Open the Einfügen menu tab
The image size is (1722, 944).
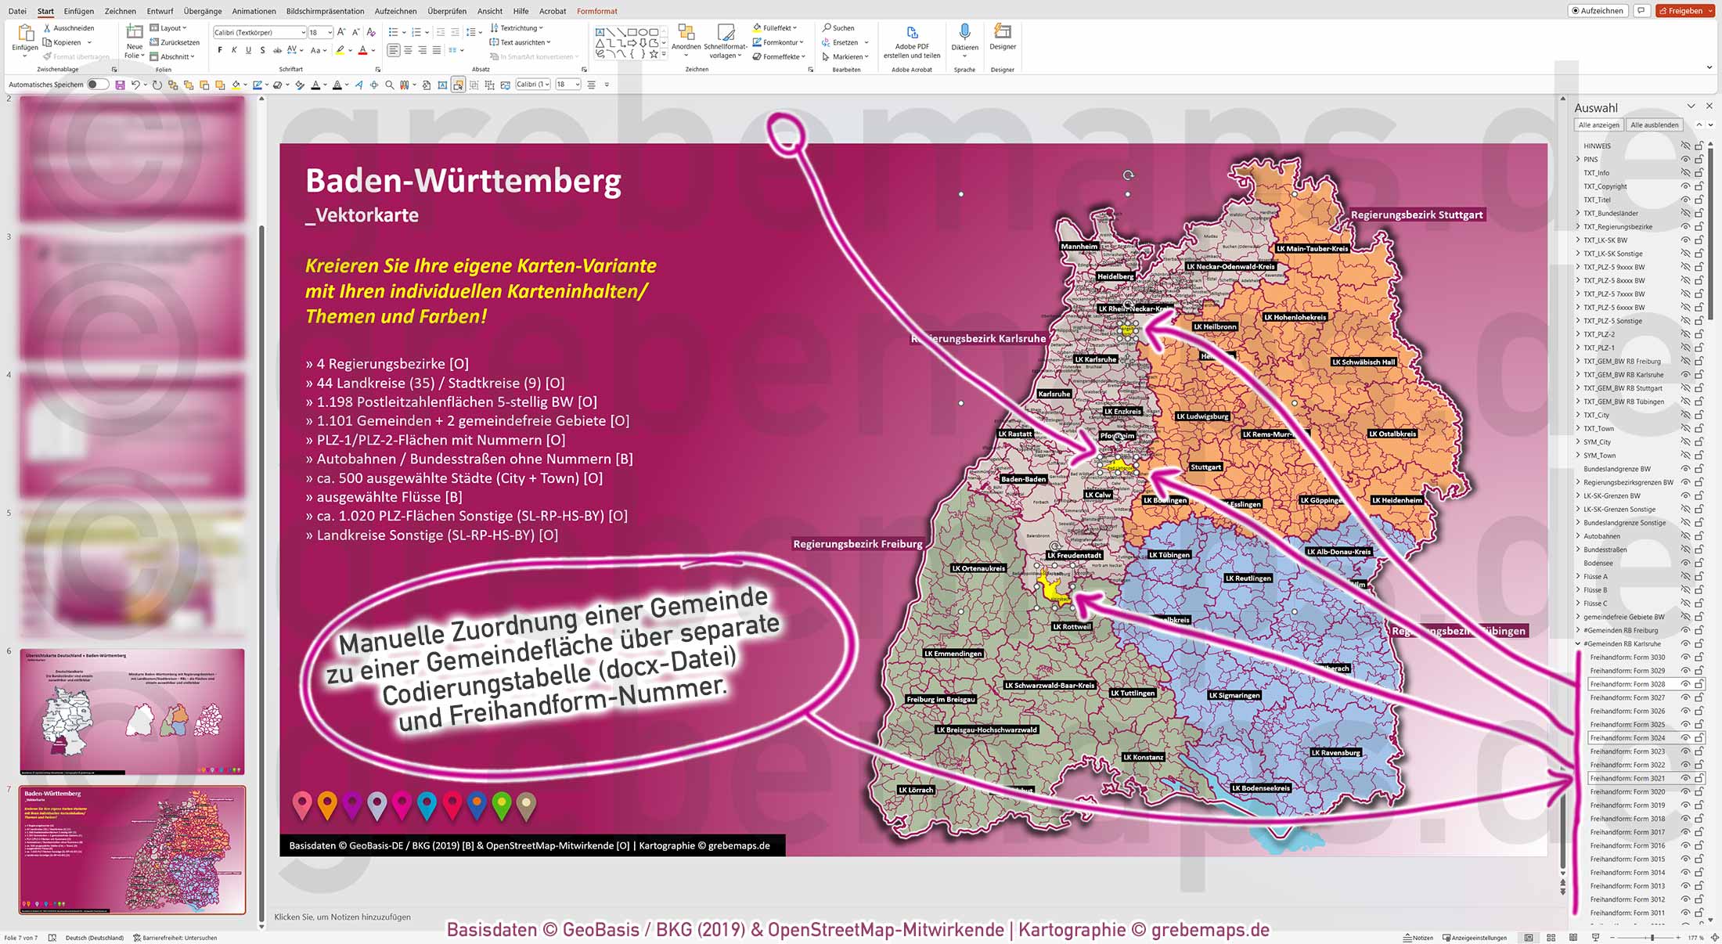(x=79, y=11)
